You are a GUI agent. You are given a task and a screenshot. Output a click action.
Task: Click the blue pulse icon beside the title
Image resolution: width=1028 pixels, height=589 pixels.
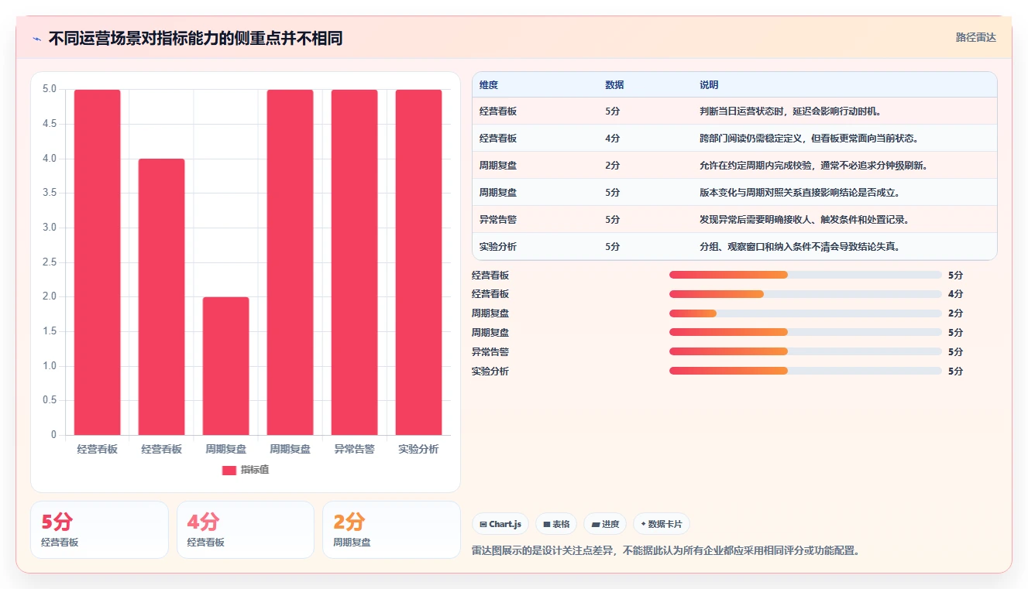36,38
